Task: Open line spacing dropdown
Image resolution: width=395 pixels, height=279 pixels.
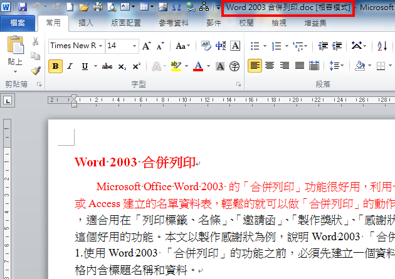Action: (336, 66)
